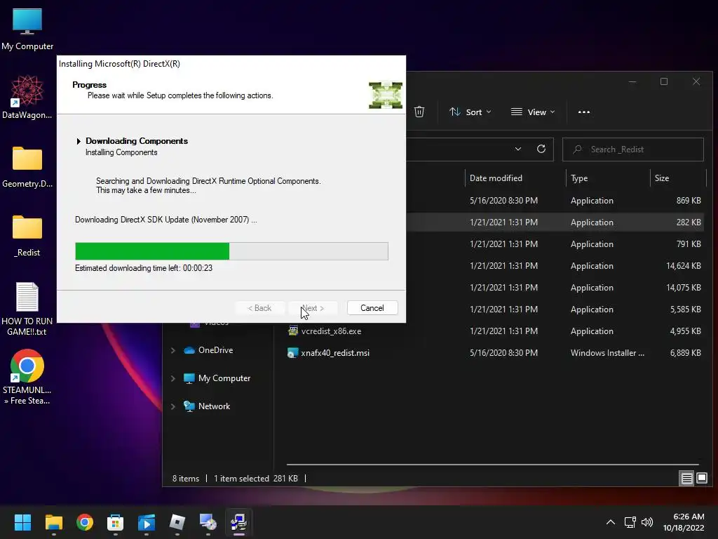This screenshot has height=539, width=718.
Task: Open View dropdown in File Explorer
Action: (533, 112)
